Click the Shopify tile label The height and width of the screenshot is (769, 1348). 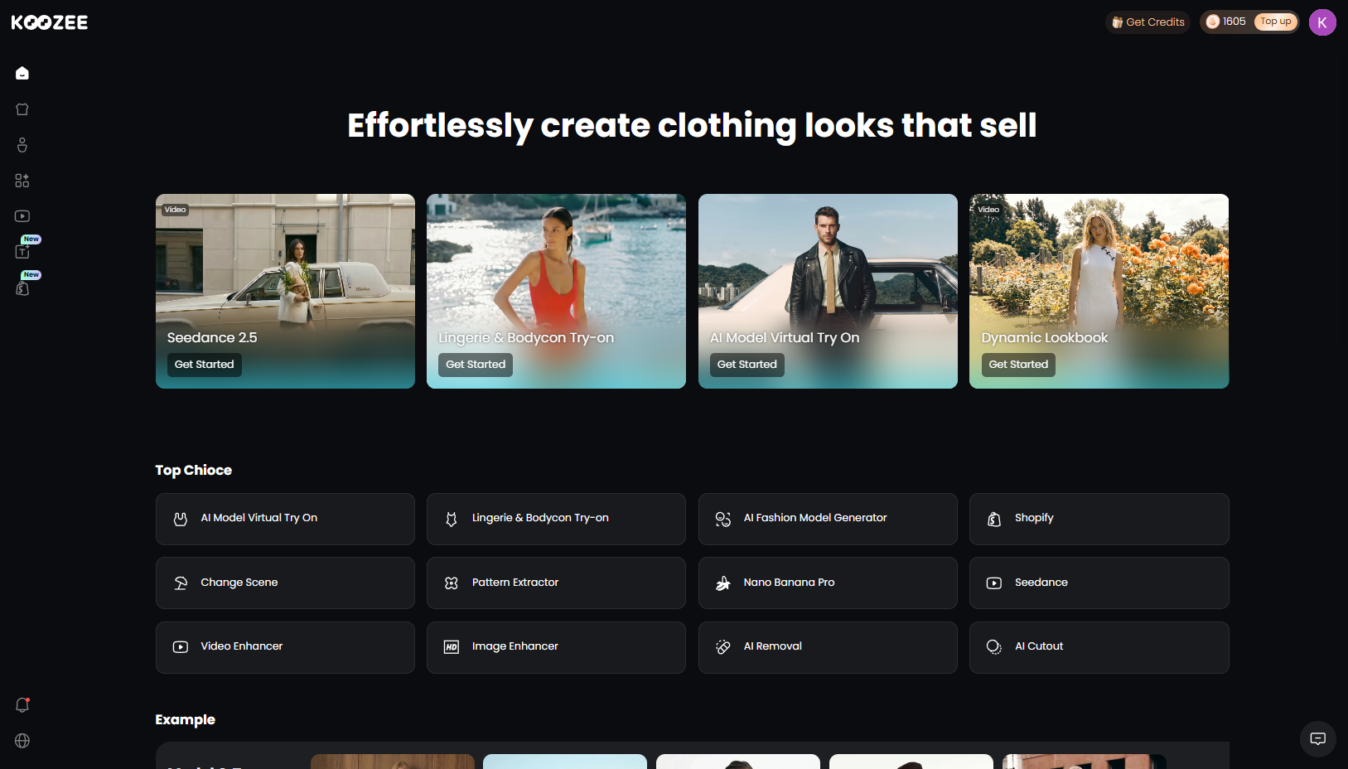click(1034, 518)
